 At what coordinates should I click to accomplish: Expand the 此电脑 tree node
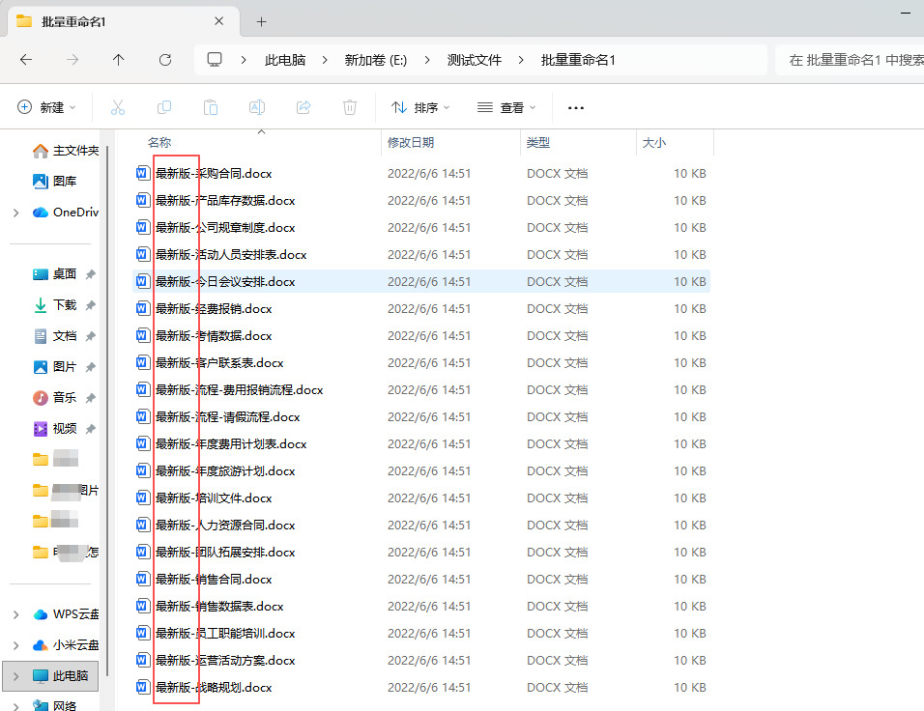15,676
